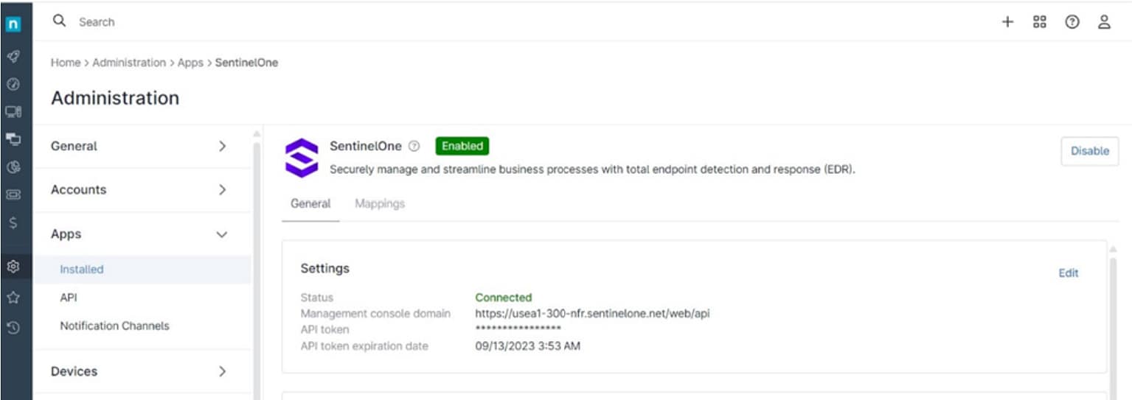This screenshot has height=400, width=1132.
Task: Select the Notification Channels menu item
Action: tap(114, 326)
